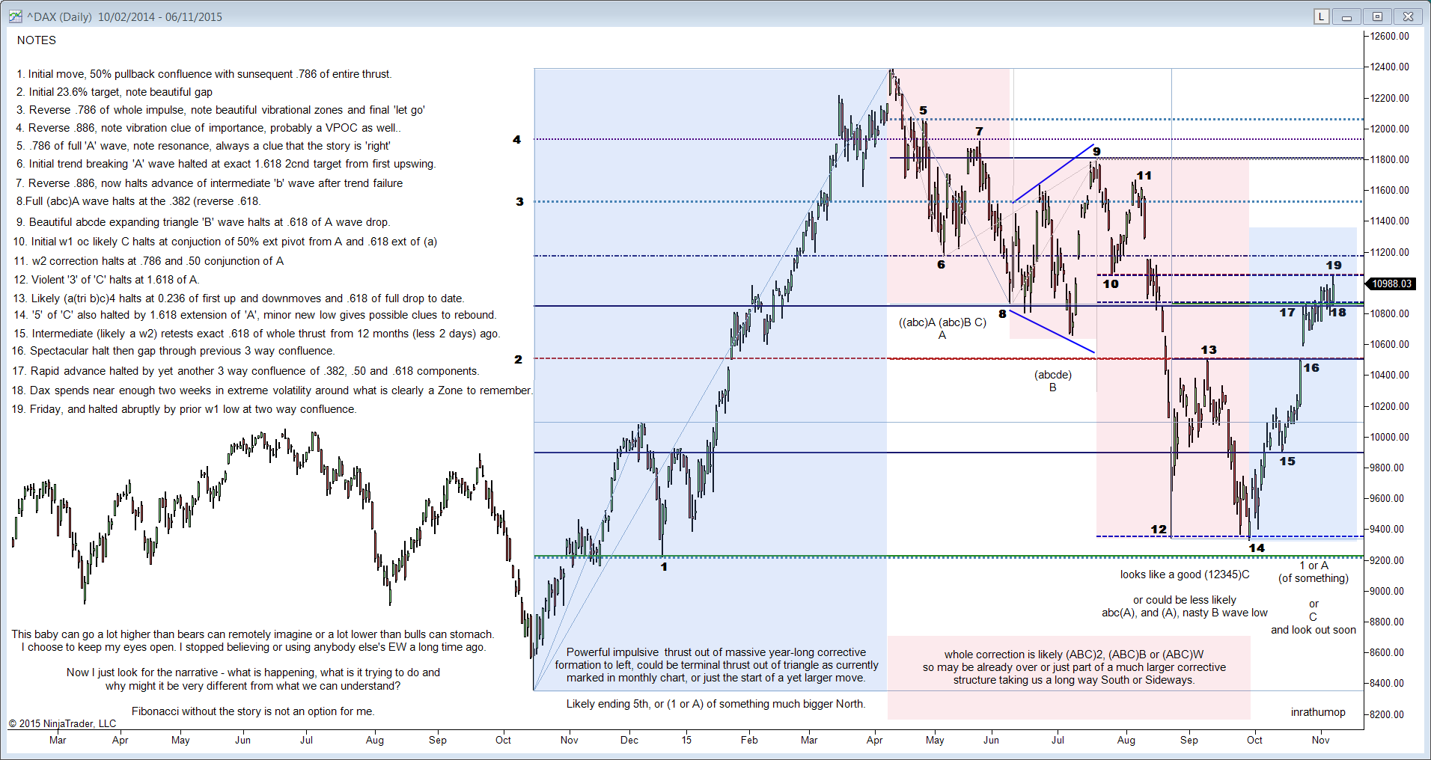
Task: Click the ^DAX (Daily) date range title
Action: pyautogui.click(x=125, y=17)
